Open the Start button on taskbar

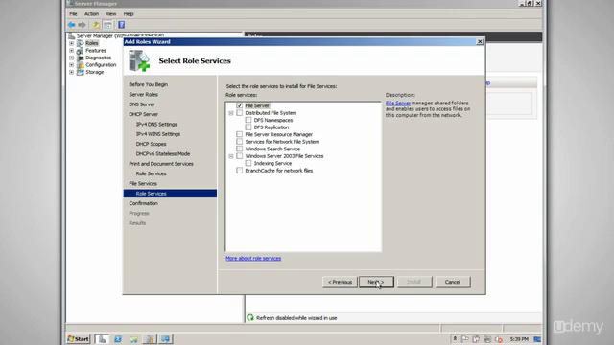click(x=79, y=339)
